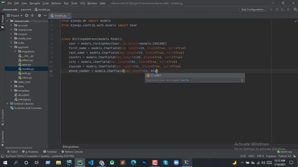Open Skype from taskbar

pyautogui.click(x=166, y=163)
